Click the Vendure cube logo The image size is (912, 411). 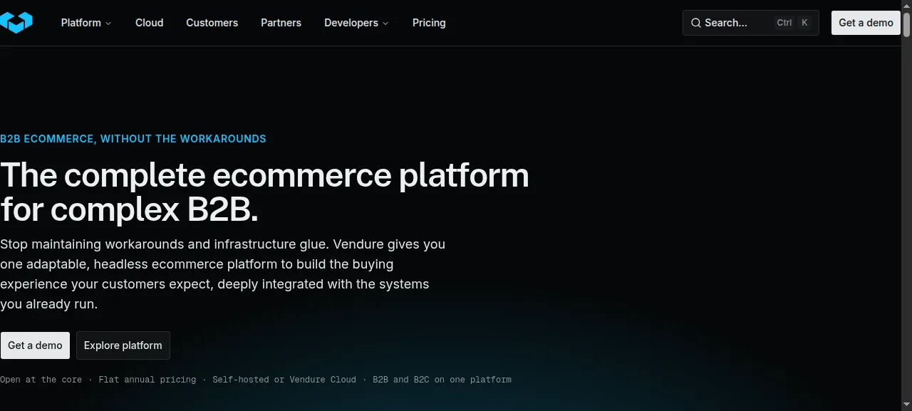pos(16,23)
